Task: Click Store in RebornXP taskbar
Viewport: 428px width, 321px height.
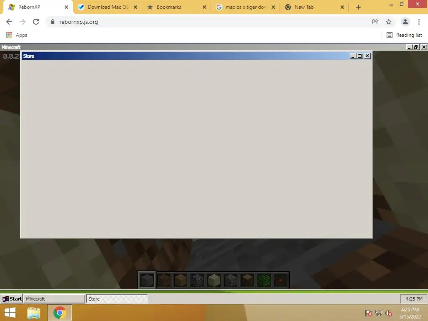Action: click(117, 298)
